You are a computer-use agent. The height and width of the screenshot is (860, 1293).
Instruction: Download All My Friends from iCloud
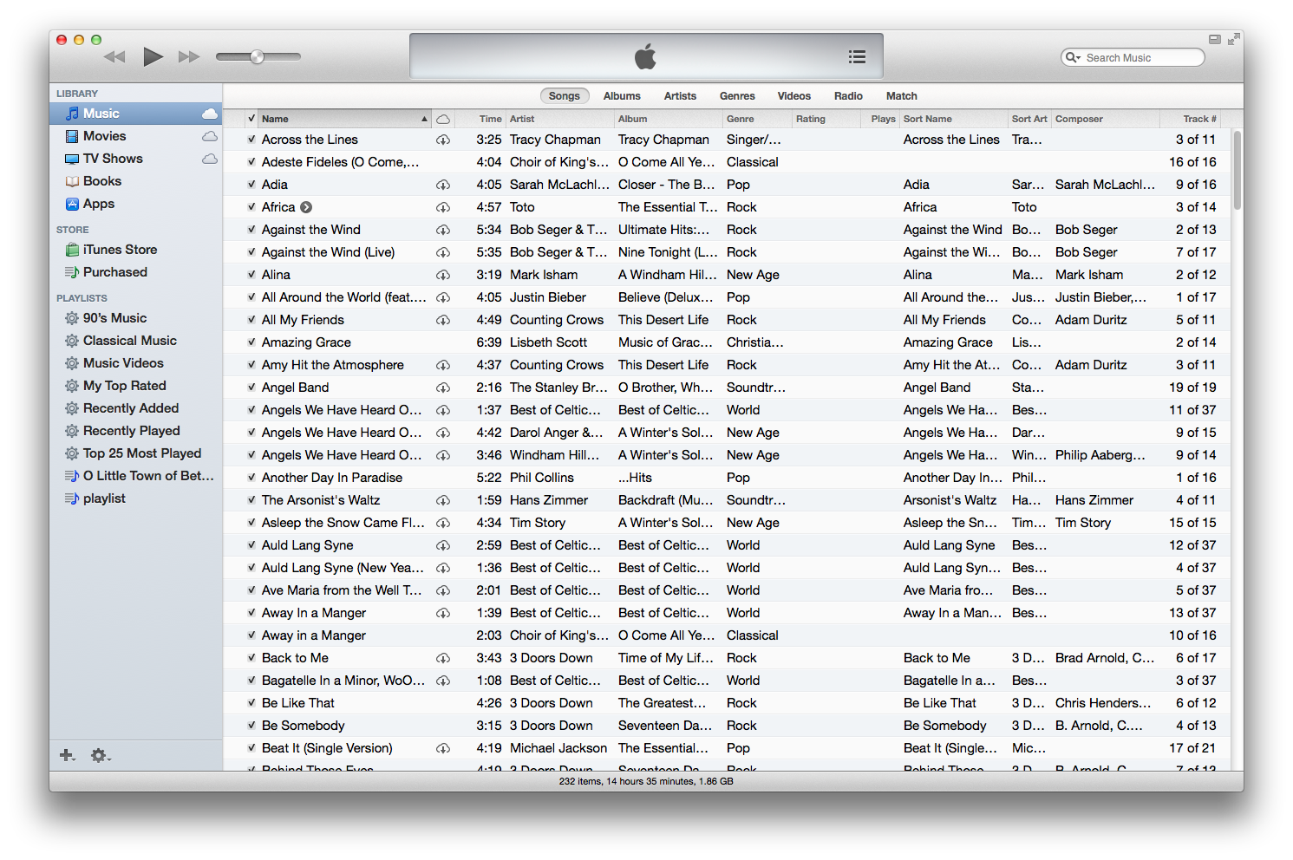pyautogui.click(x=443, y=320)
